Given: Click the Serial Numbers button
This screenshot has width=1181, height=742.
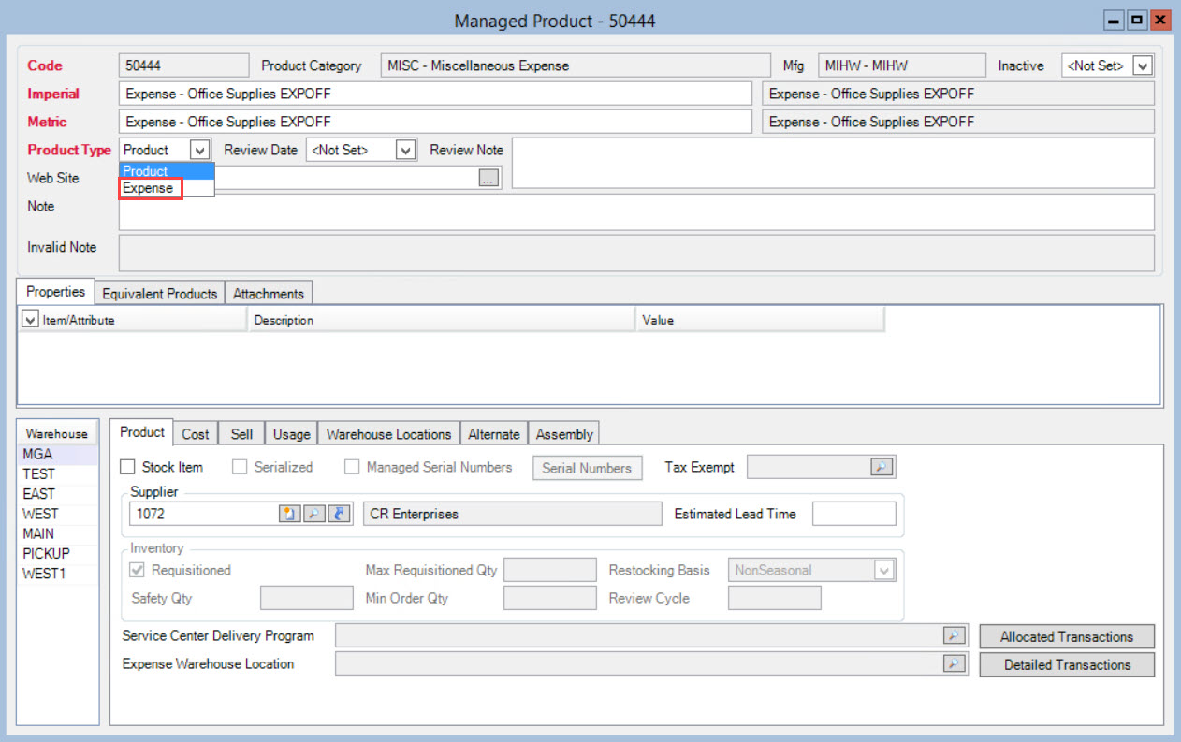Looking at the screenshot, I should coord(588,468).
